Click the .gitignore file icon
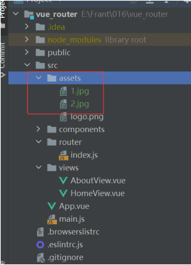This screenshot has width=191, height=265. [41, 257]
